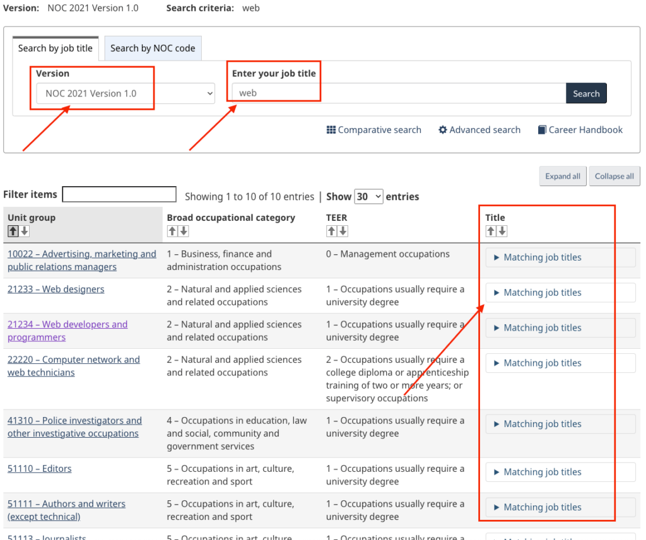Click the Search button

pos(586,93)
